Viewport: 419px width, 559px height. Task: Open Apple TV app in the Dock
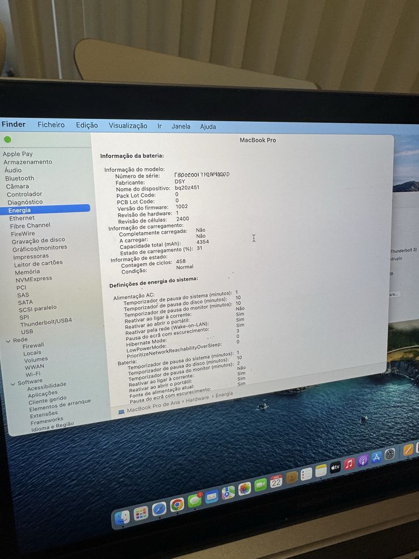[335, 467]
